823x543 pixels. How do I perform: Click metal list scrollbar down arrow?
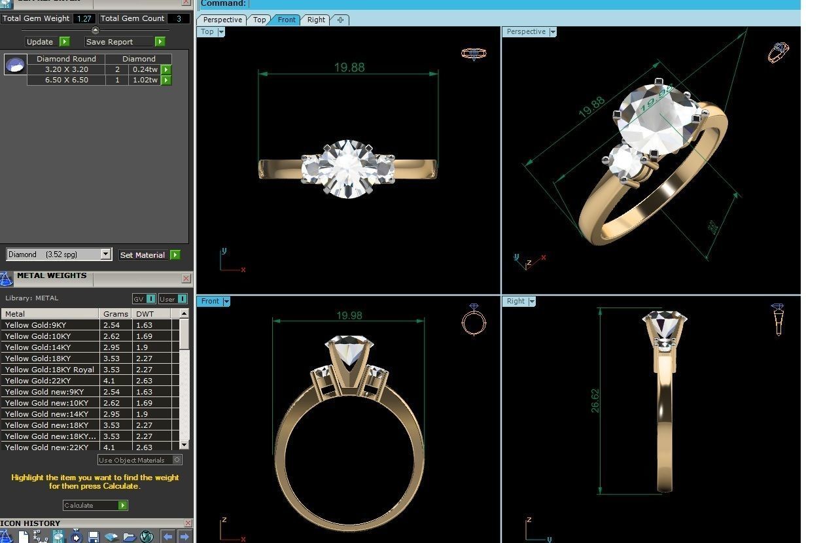pyautogui.click(x=184, y=445)
